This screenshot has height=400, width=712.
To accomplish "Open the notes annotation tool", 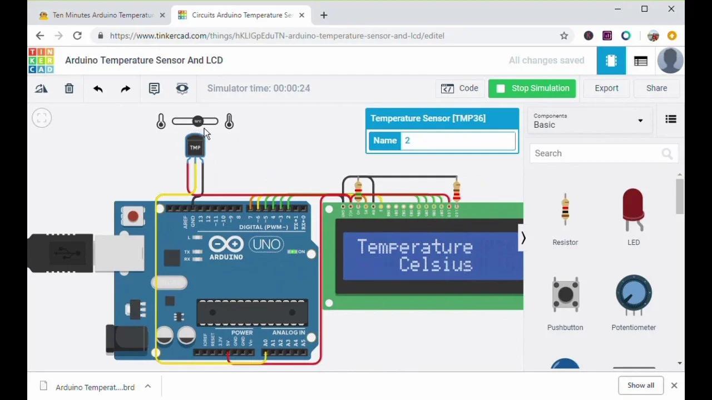I will tap(154, 88).
